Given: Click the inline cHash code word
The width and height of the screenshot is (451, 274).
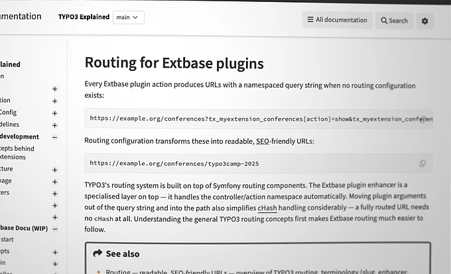Looking at the screenshot, I should click(104, 219).
